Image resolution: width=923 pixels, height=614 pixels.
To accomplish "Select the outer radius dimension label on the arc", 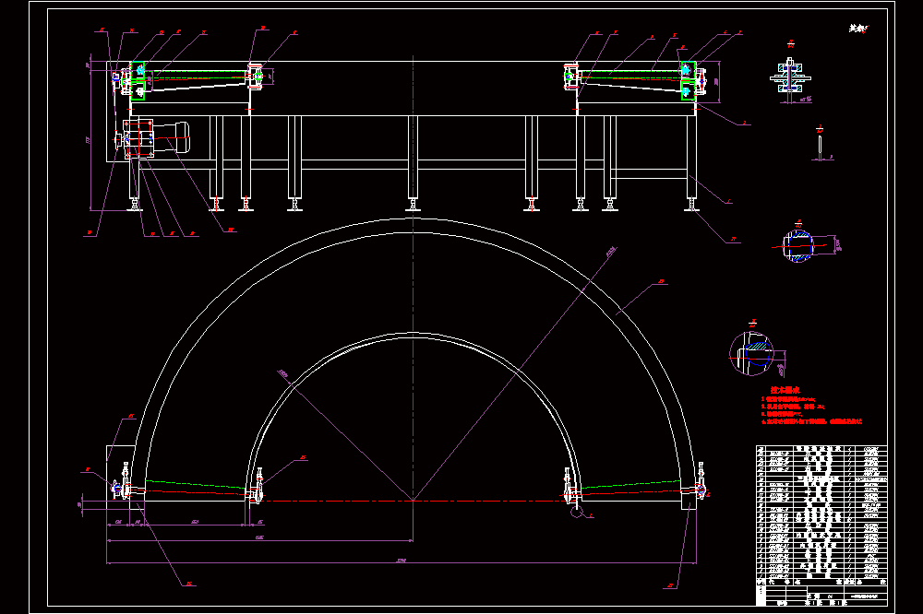I will 610,251.
